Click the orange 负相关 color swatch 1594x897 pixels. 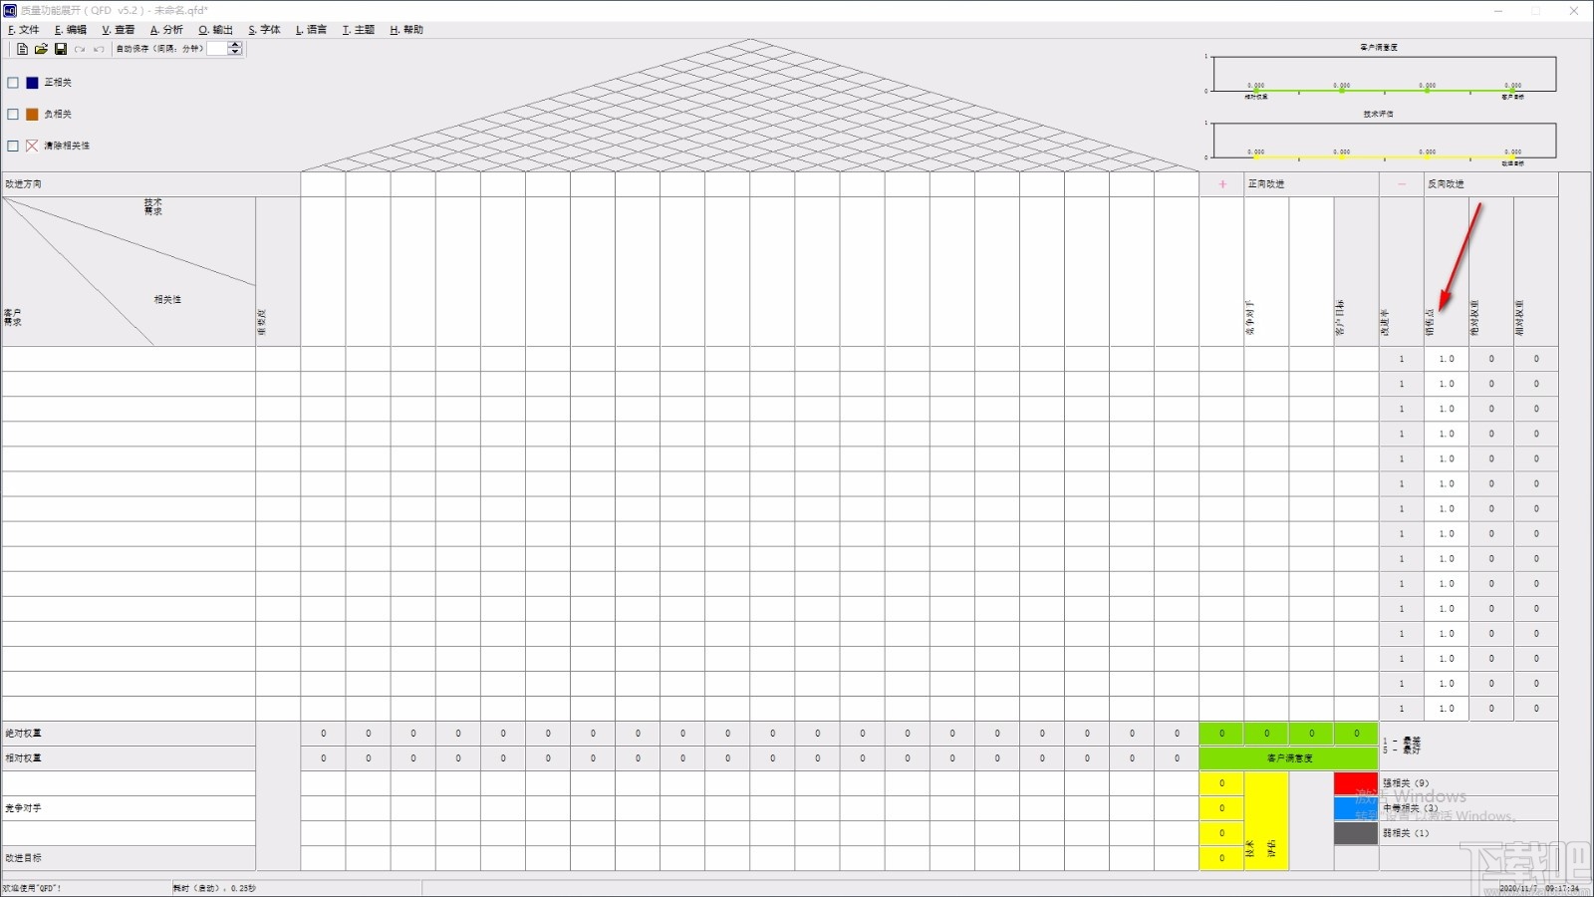[32, 115]
